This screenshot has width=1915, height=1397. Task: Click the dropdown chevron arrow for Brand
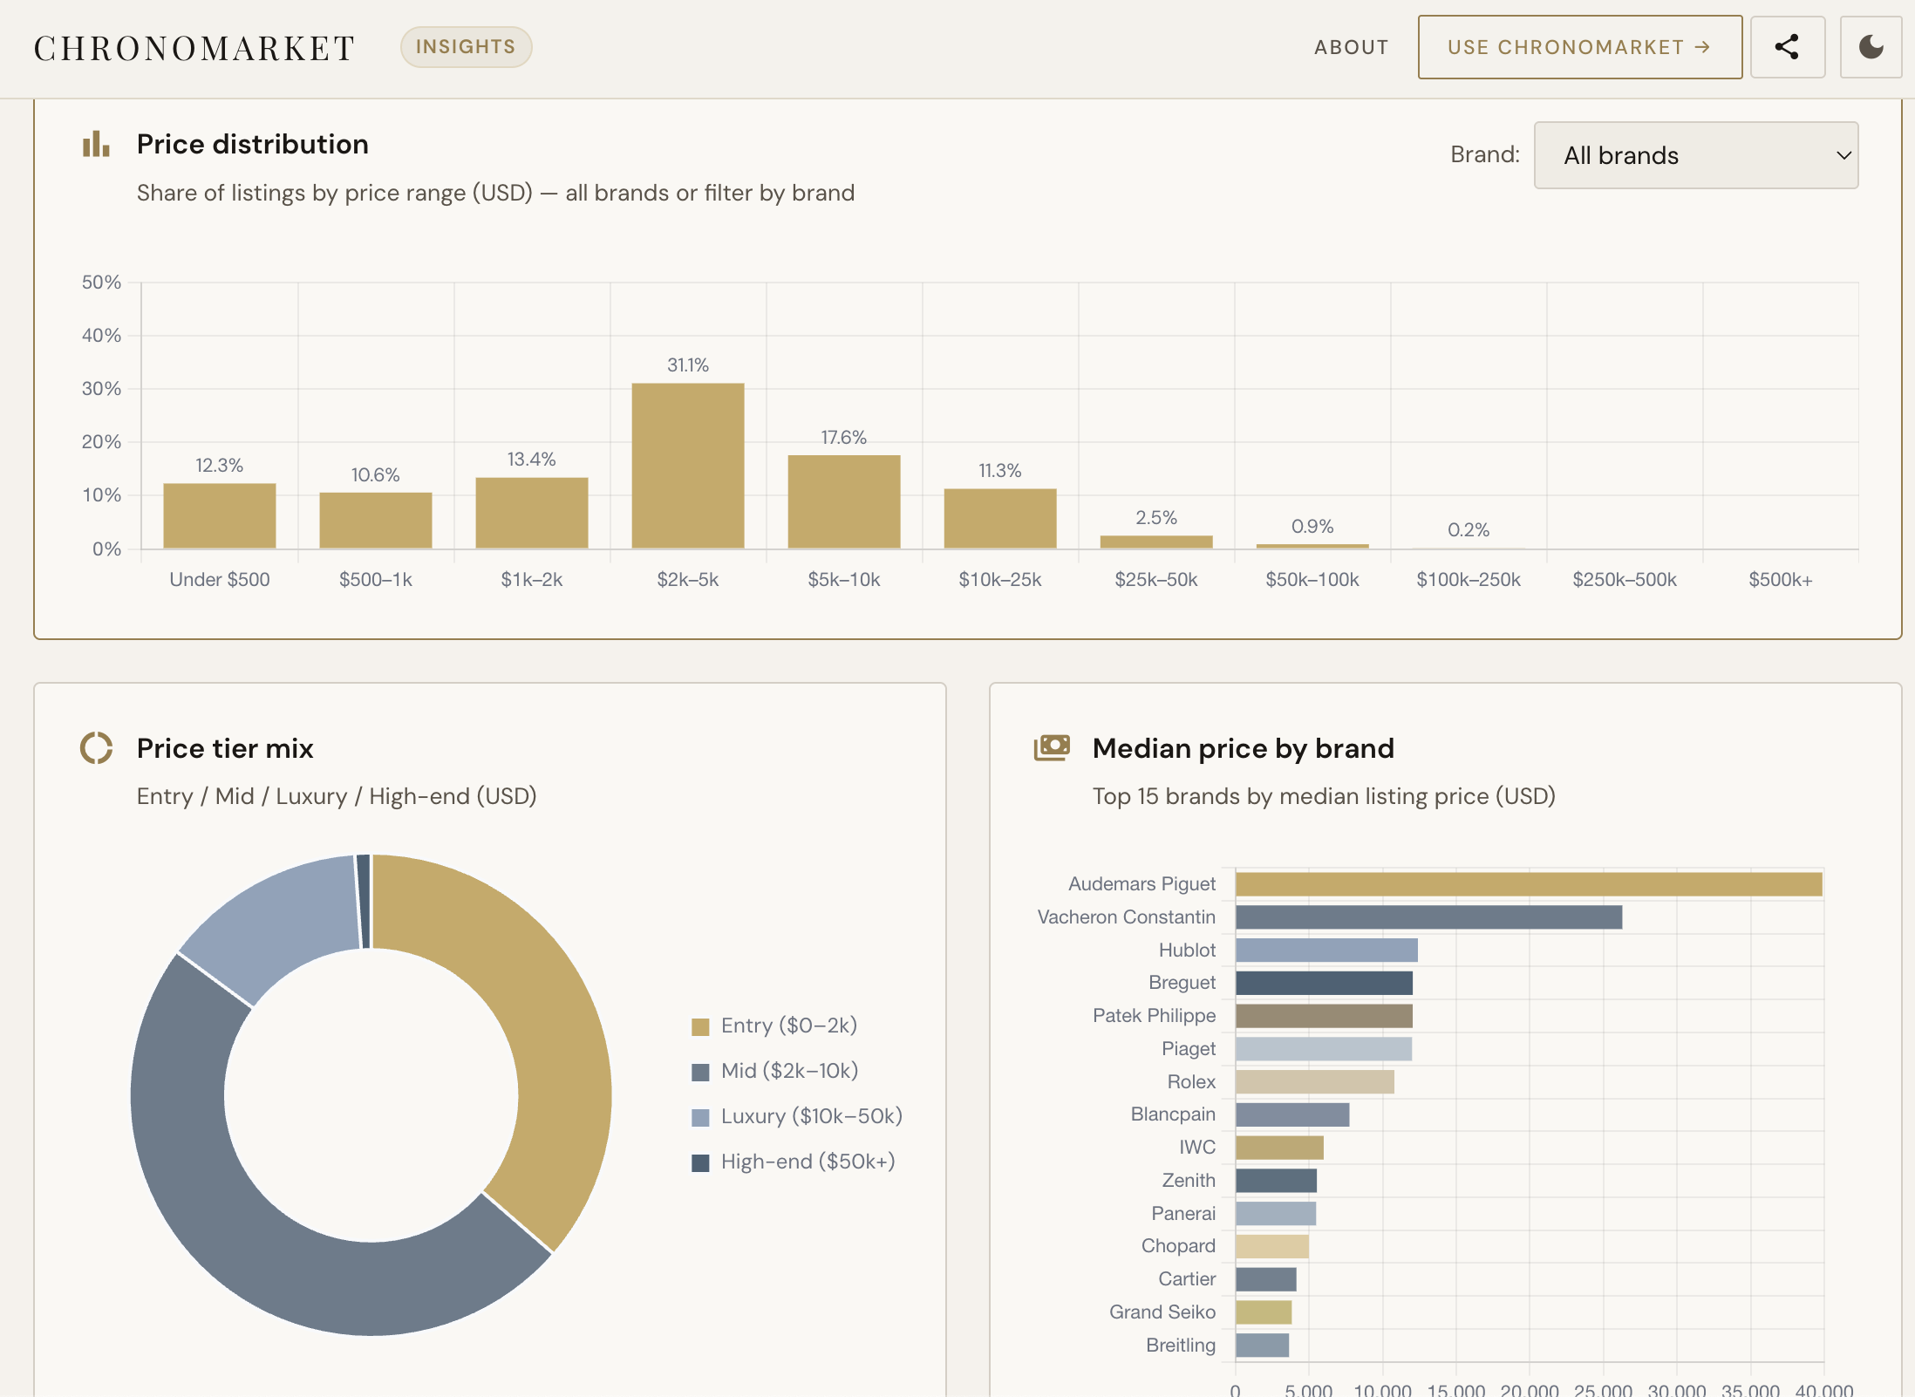[x=1843, y=155]
